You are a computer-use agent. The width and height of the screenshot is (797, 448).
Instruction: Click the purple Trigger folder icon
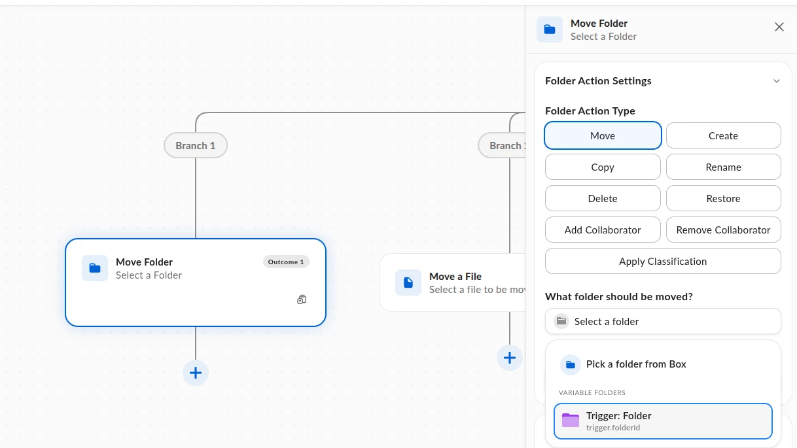pyautogui.click(x=571, y=421)
